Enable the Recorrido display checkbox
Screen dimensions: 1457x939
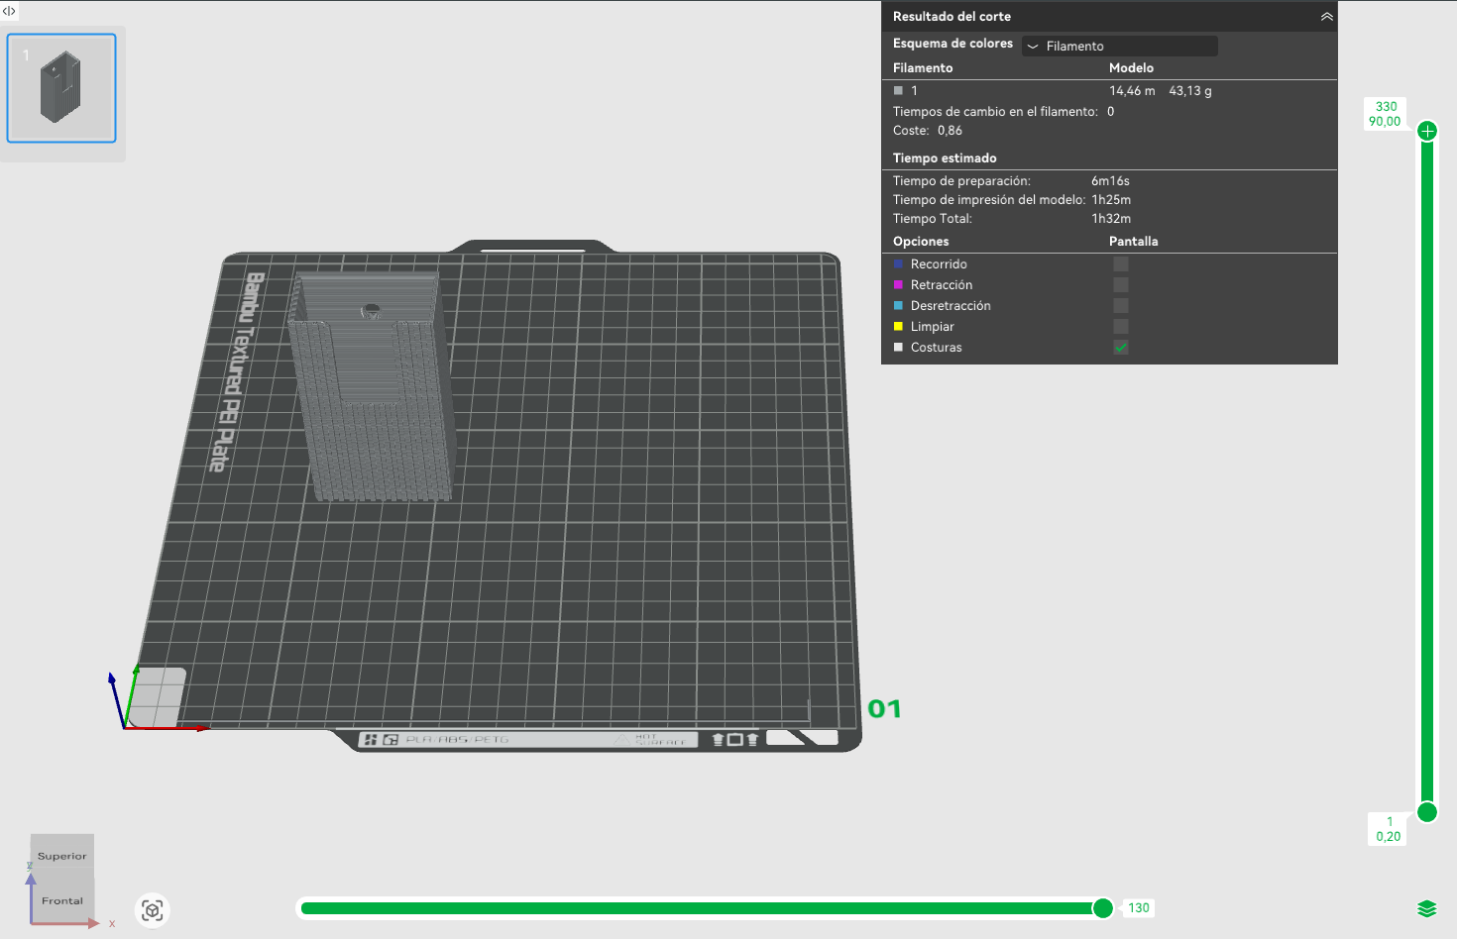pos(1121,264)
